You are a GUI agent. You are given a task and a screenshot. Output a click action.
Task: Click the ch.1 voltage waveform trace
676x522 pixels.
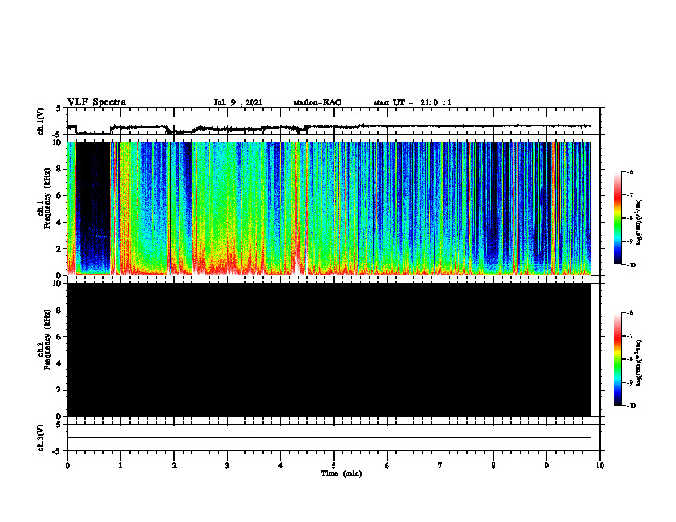click(329, 127)
